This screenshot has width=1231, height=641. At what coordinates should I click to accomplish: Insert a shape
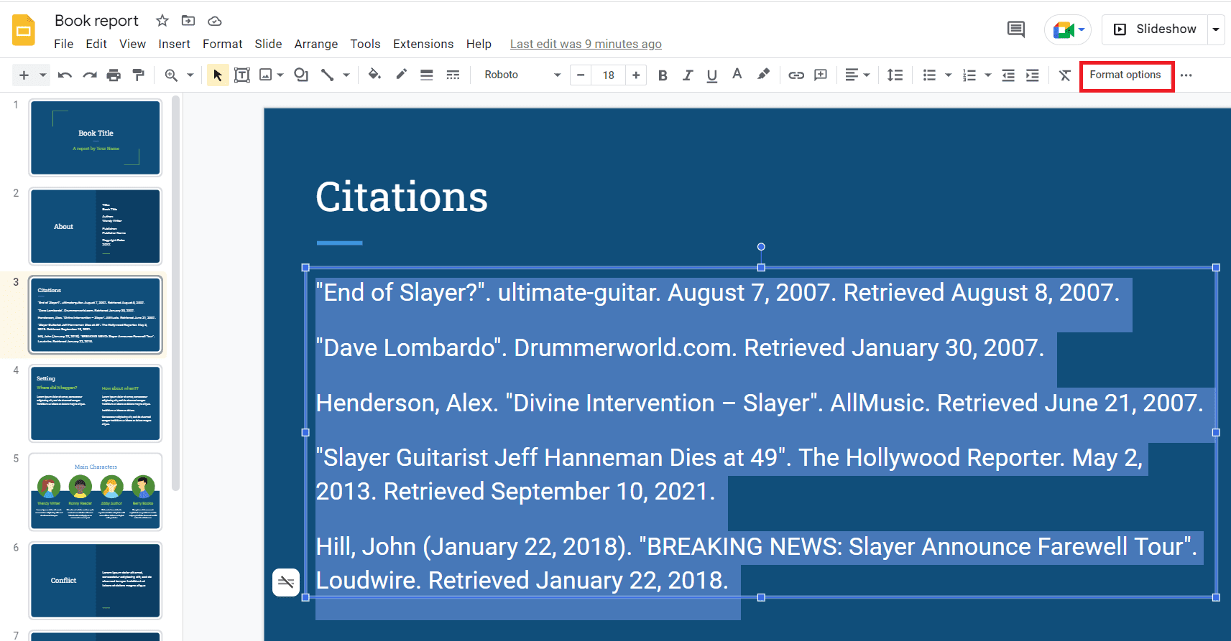coord(301,75)
